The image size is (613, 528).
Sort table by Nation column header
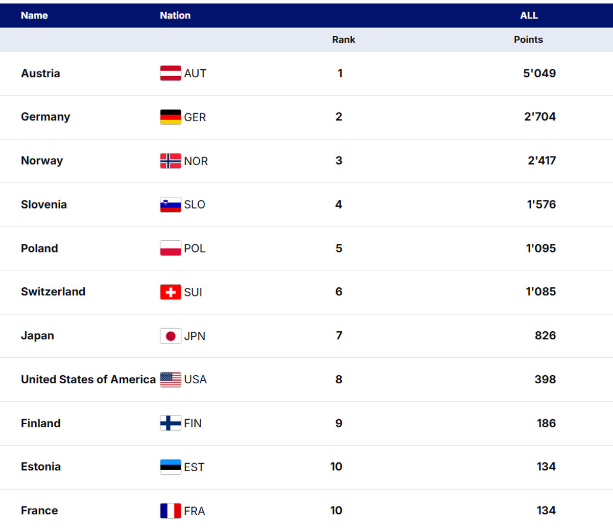point(175,15)
